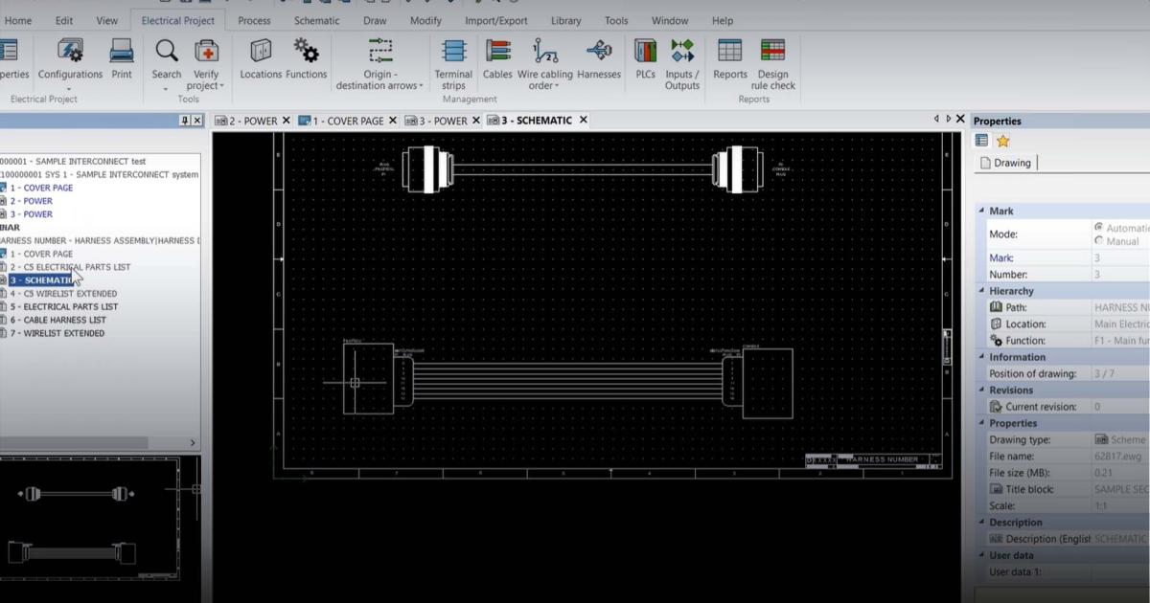Open Verify project dropdown

221,86
